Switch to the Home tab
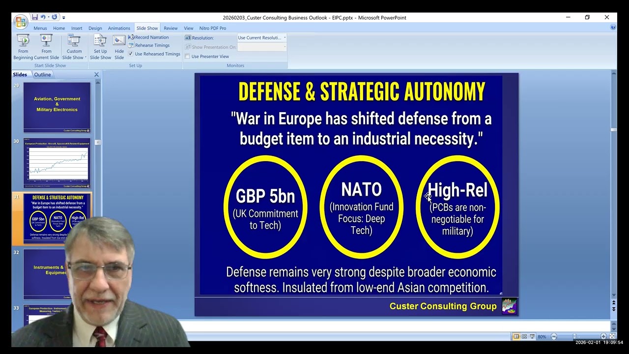Image resolution: width=629 pixels, height=354 pixels. (x=59, y=28)
